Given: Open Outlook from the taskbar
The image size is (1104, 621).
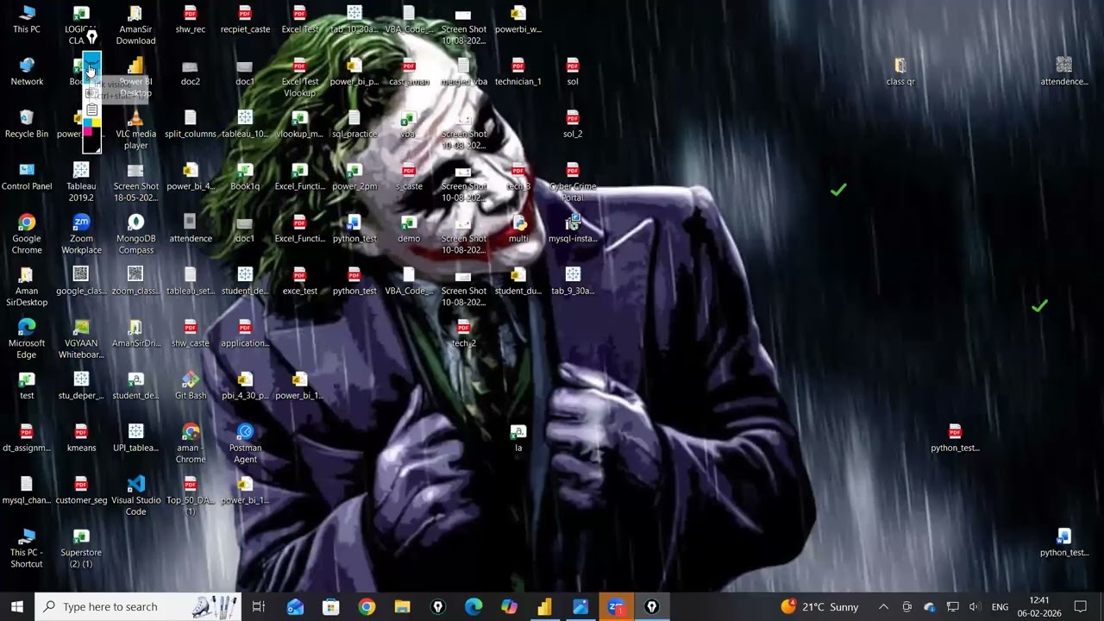Looking at the screenshot, I should (295, 606).
